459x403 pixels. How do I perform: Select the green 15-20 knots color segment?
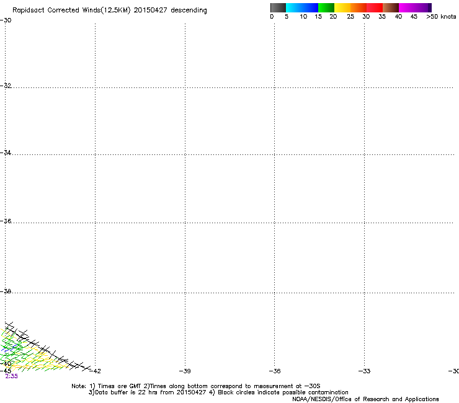326,7
